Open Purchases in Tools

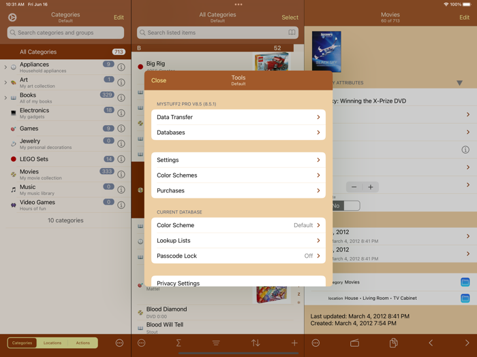pyautogui.click(x=238, y=190)
